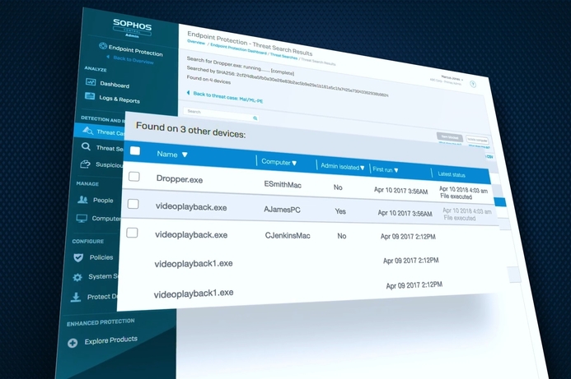This screenshot has width=571, height=379.
Task: Click the Threat Cases sidebar icon
Action: click(x=88, y=130)
